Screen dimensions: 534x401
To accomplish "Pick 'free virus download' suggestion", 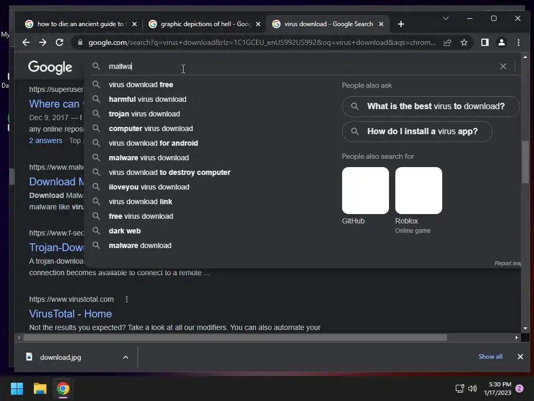I will point(141,217).
